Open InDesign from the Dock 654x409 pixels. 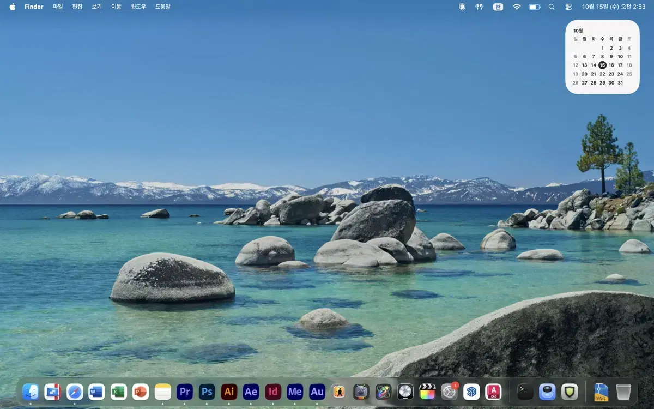(x=272, y=392)
